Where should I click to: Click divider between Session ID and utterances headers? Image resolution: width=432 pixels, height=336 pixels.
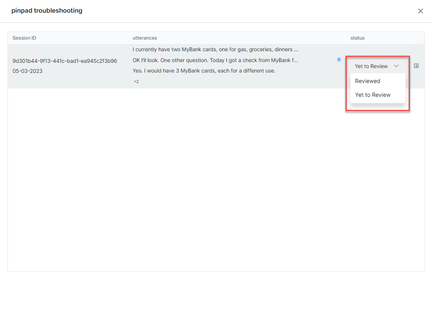point(128,38)
